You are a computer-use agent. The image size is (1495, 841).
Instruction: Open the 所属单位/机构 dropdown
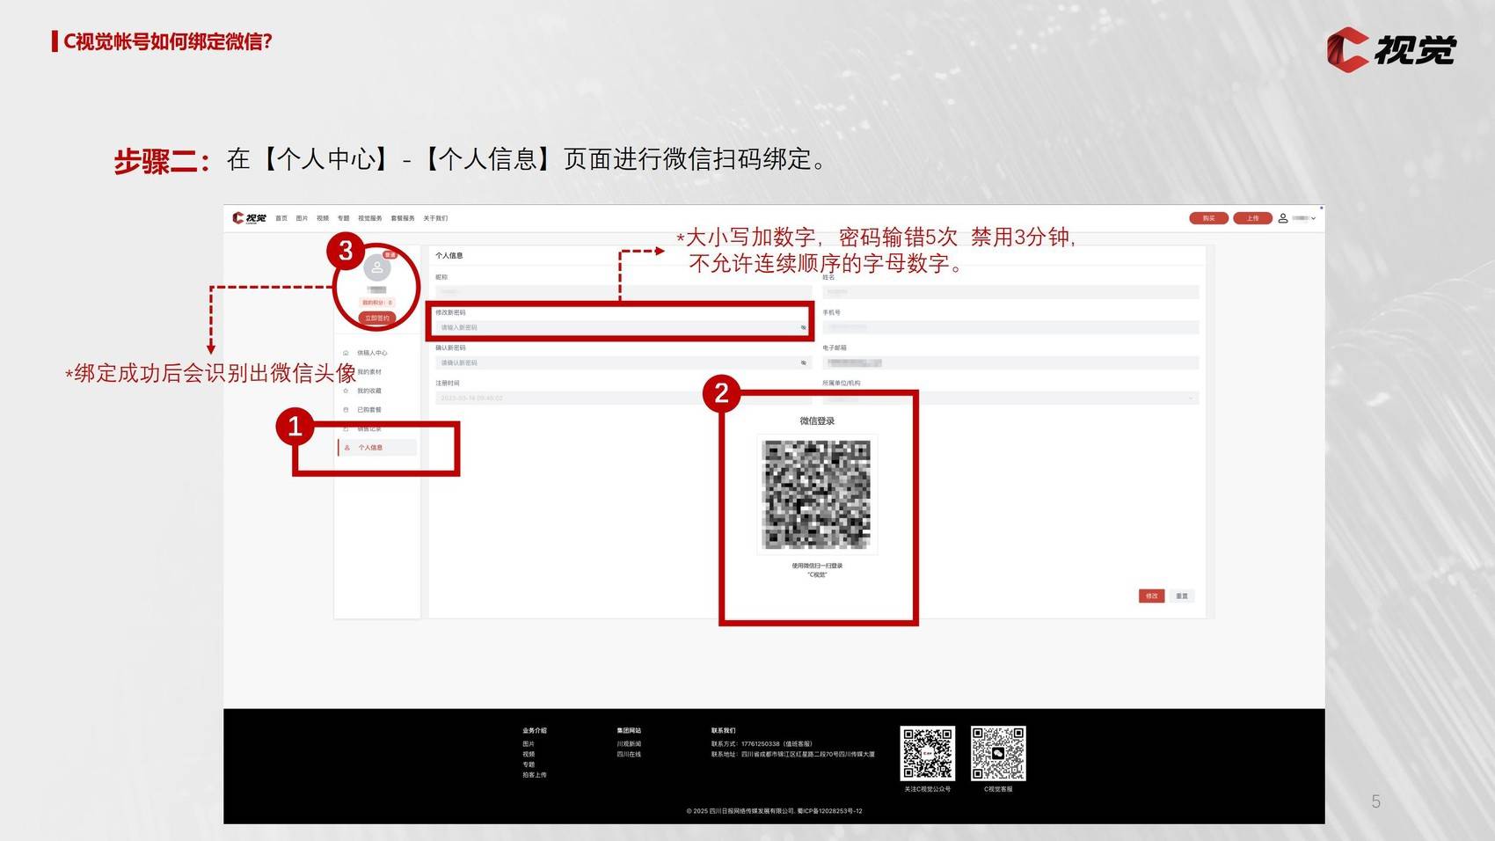click(1191, 399)
